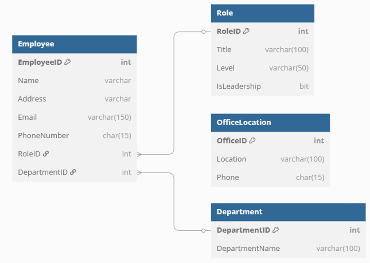Click the key icon beside OfficeID
The height and width of the screenshot is (263, 370).
252,141
